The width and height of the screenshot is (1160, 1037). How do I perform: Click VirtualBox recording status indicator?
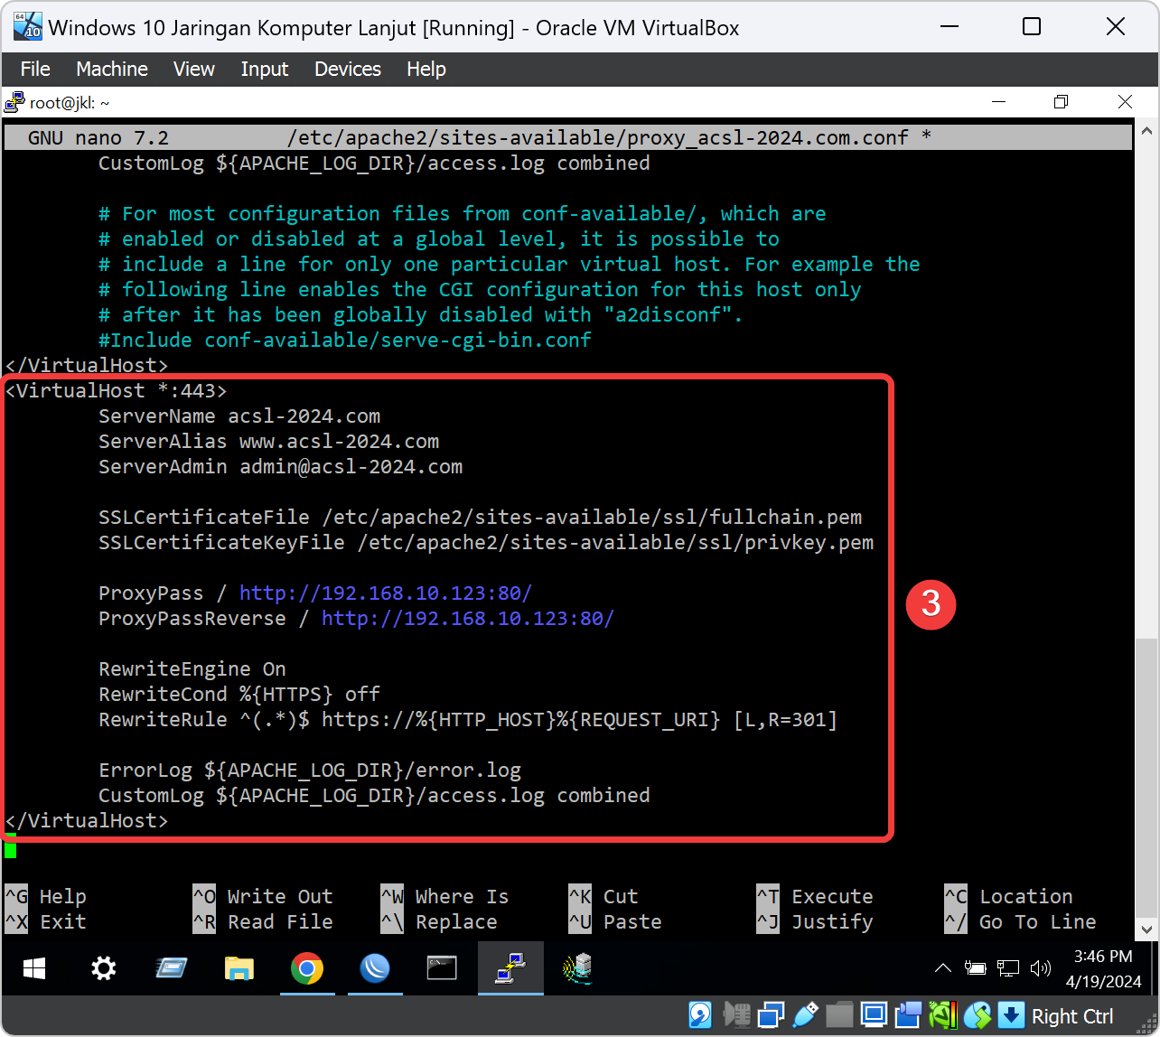[908, 1015]
